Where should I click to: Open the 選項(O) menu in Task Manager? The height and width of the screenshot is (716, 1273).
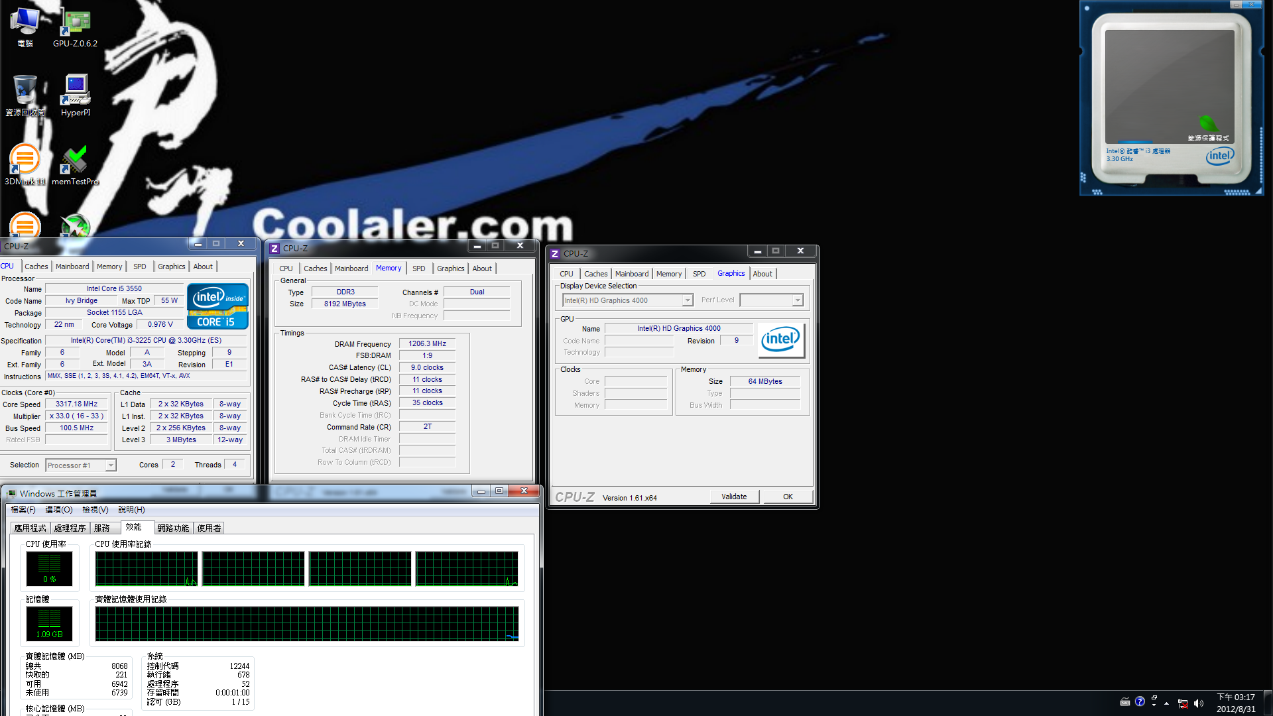[59, 510]
